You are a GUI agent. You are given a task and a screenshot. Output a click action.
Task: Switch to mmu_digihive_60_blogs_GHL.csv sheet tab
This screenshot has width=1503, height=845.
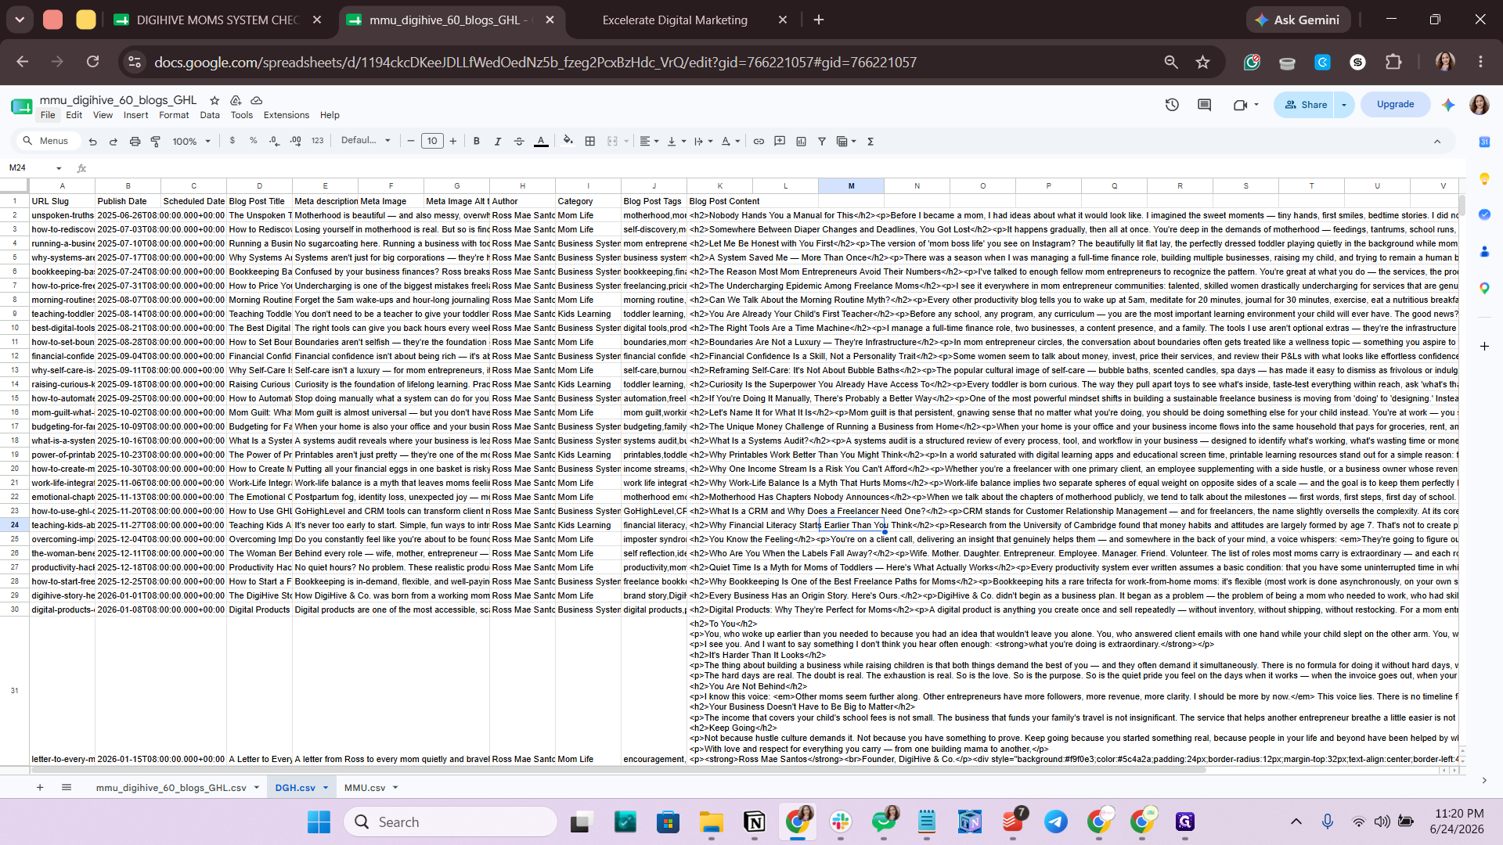pyautogui.click(x=171, y=788)
